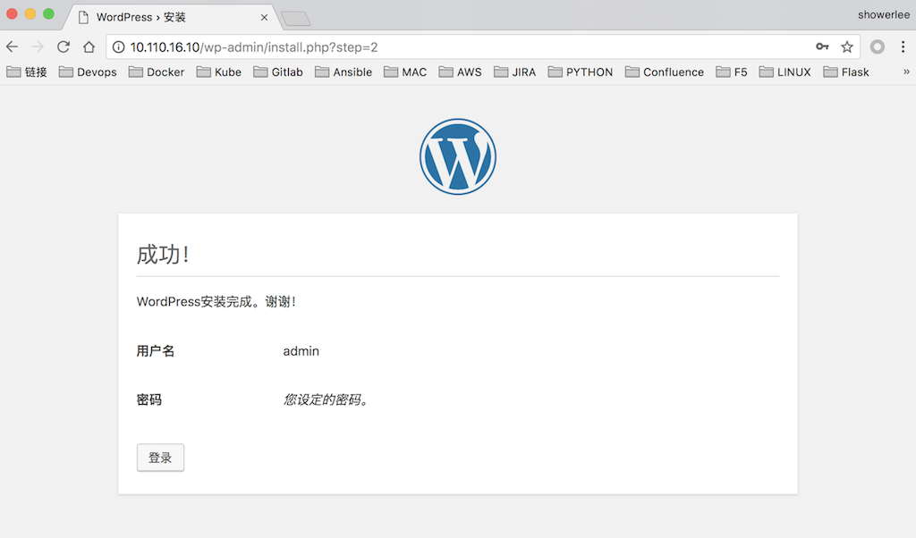Click the circular extension icon
The height and width of the screenshot is (538, 916).
tap(878, 46)
